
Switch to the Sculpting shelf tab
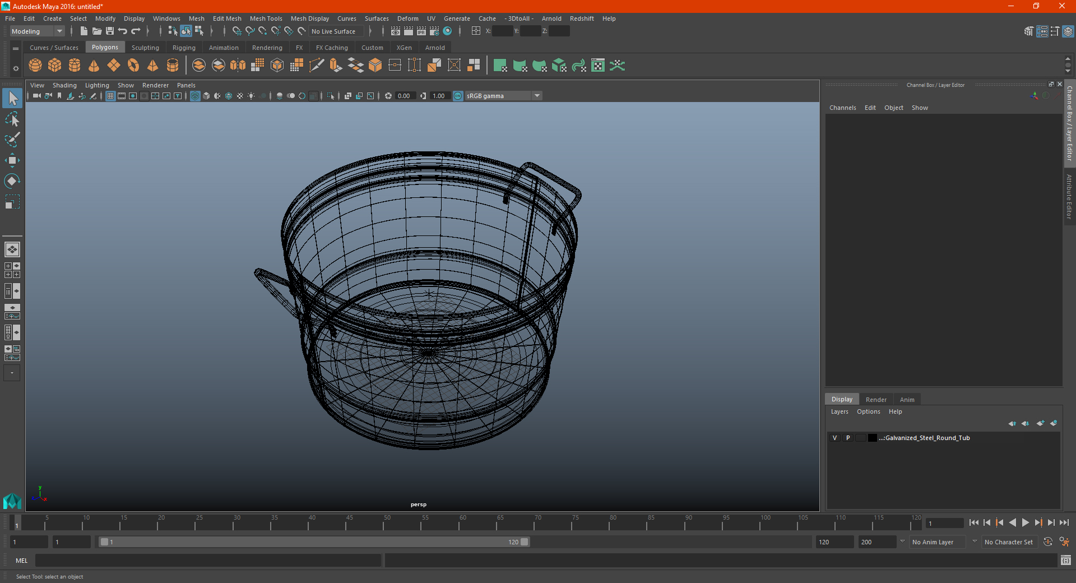pos(145,48)
